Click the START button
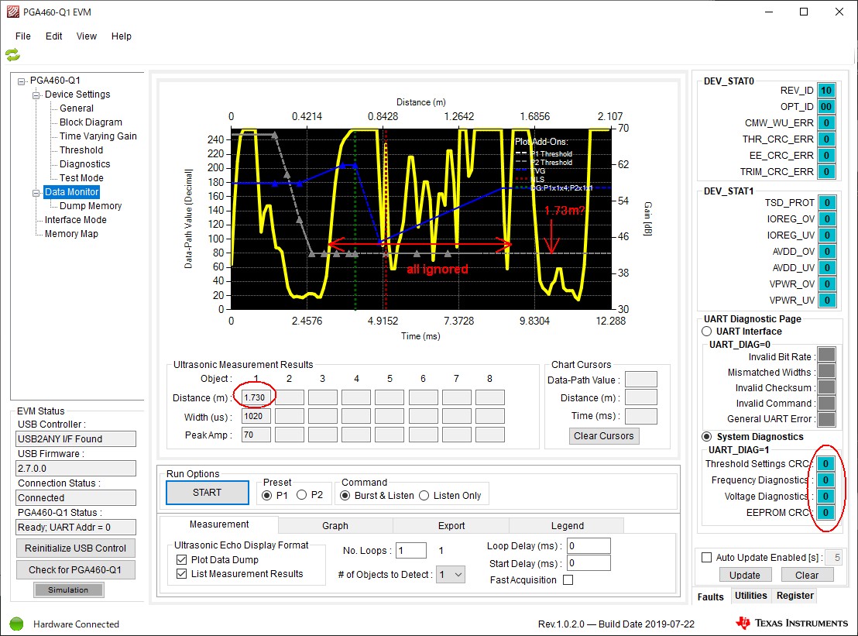Viewport: 858px width, 636px height. point(208,493)
